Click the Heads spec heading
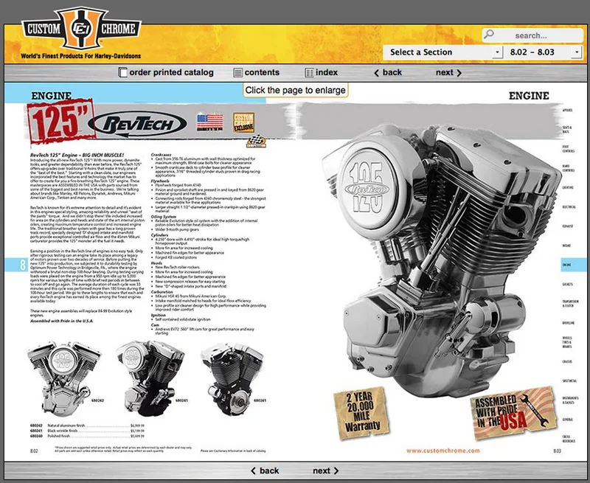The image size is (590, 483). pos(156,263)
